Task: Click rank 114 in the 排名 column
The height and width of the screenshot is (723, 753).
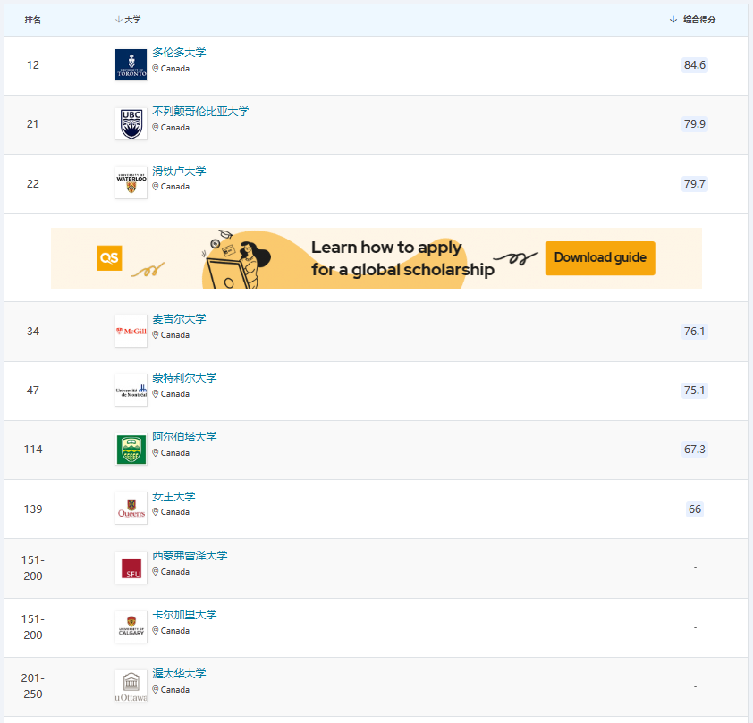Action: click(33, 449)
